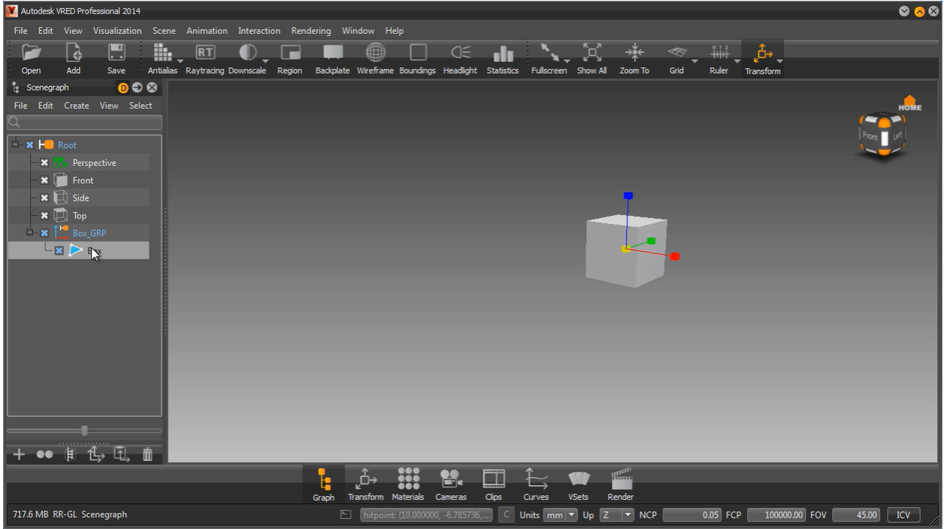This screenshot has width=944, height=529.
Task: Open the Fullscreen dropdown arrow
Action: 566,61
